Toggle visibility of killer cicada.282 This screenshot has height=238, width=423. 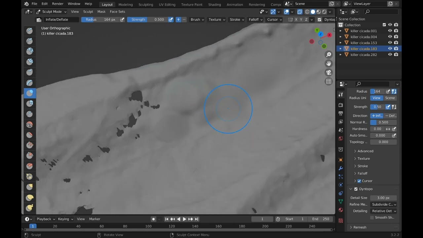[x=390, y=55]
